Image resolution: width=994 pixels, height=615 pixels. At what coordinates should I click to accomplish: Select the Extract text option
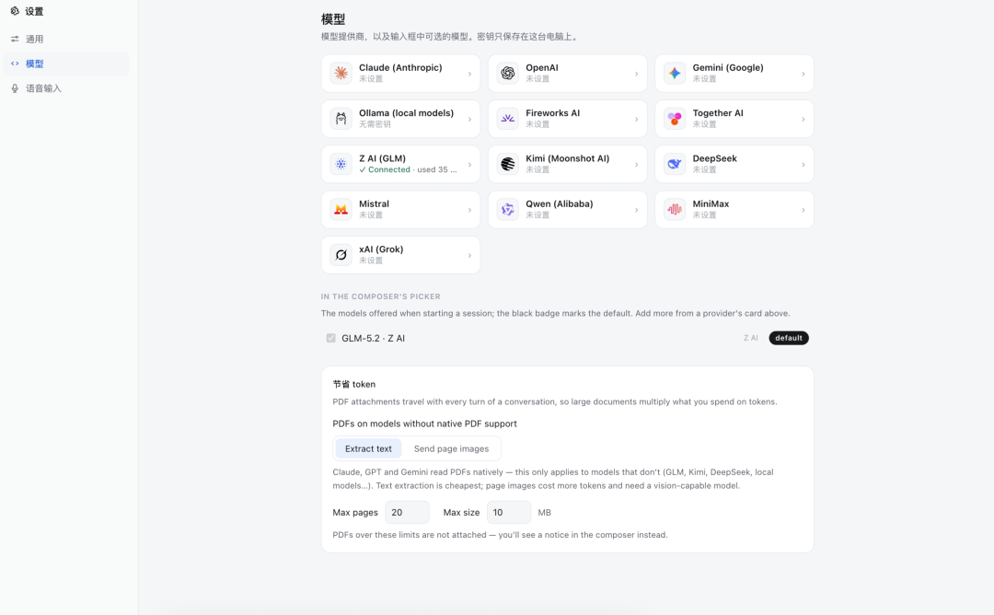click(368, 448)
